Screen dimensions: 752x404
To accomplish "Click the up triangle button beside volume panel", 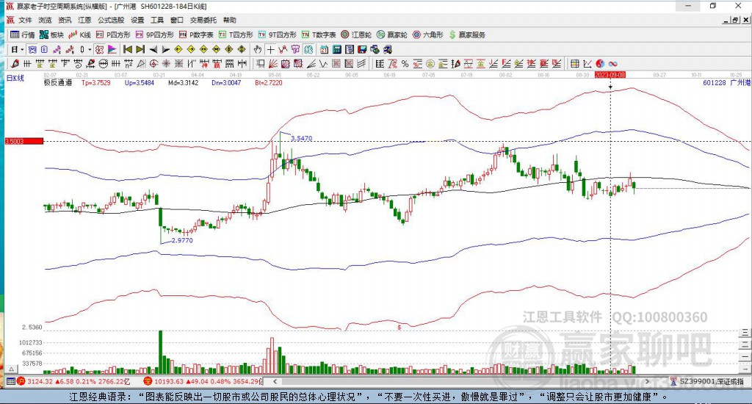I will point(12,369).
